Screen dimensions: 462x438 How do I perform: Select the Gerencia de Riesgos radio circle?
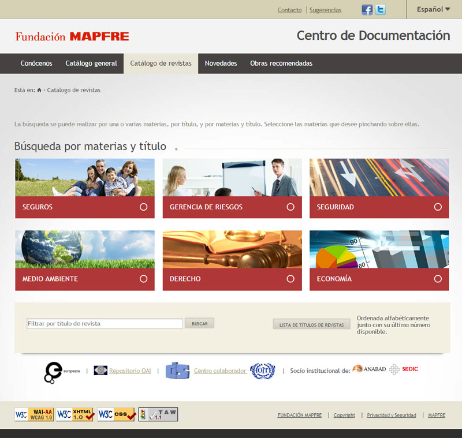[290, 207]
